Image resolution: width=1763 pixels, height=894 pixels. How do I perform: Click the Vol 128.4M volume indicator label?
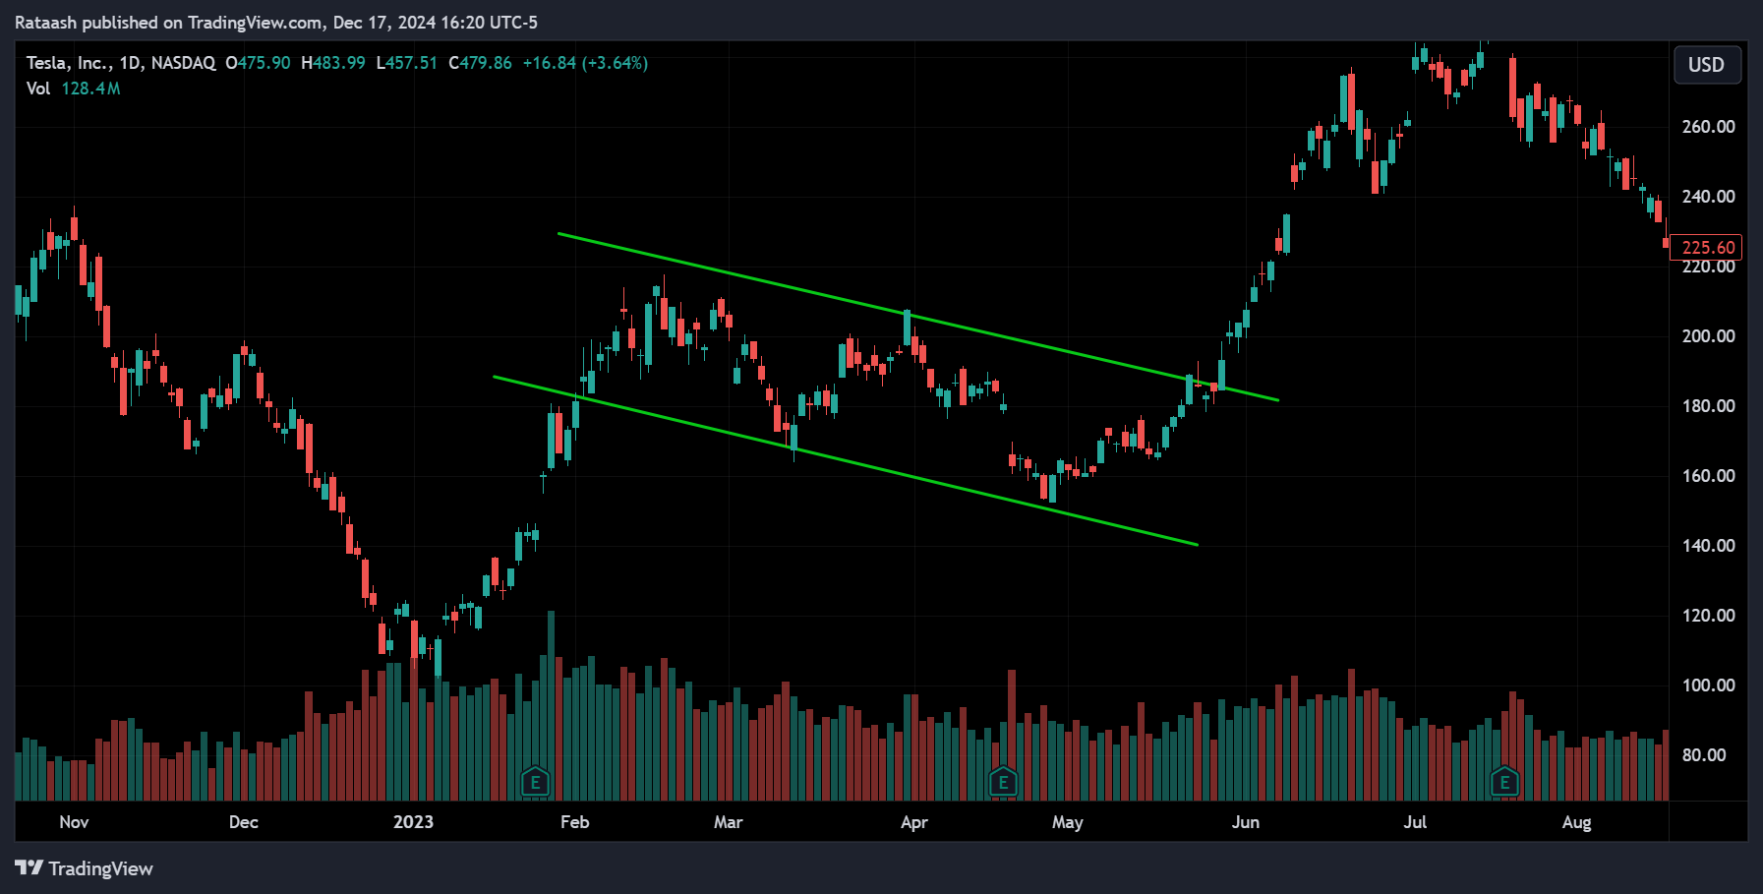pyautogui.click(x=73, y=89)
